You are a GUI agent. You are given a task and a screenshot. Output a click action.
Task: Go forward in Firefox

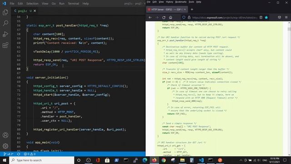click(x=157, y=17)
